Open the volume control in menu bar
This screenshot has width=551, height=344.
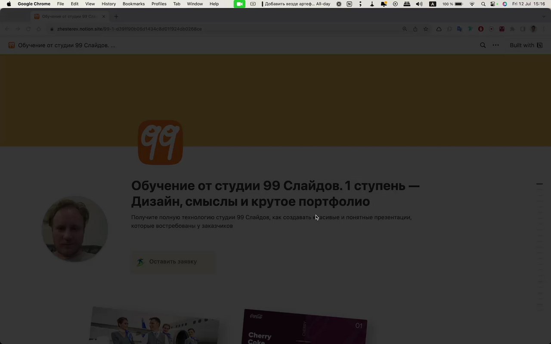419,4
